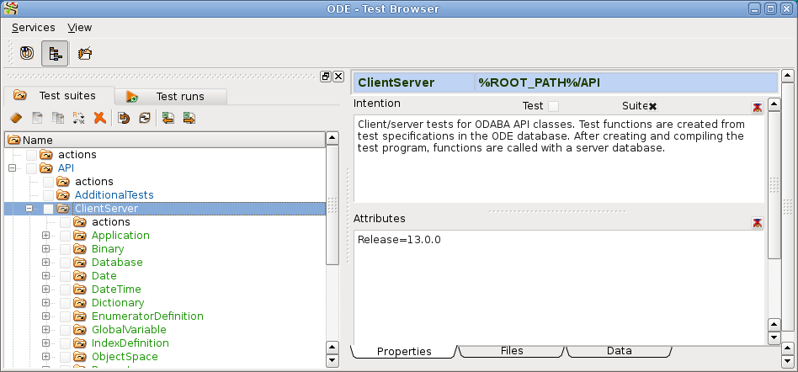The width and height of the screenshot is (798, 372).
Task: Select AdditionalTests in the tree
Action: coord(114,195)
